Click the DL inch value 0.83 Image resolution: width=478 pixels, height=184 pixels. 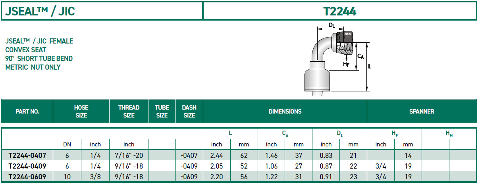click(326, 156)
